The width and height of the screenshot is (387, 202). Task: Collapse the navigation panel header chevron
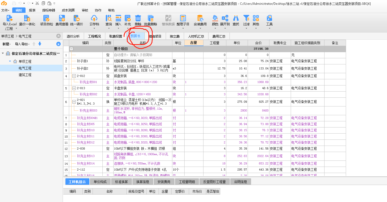pyautogui.click(x=59, y=36)
